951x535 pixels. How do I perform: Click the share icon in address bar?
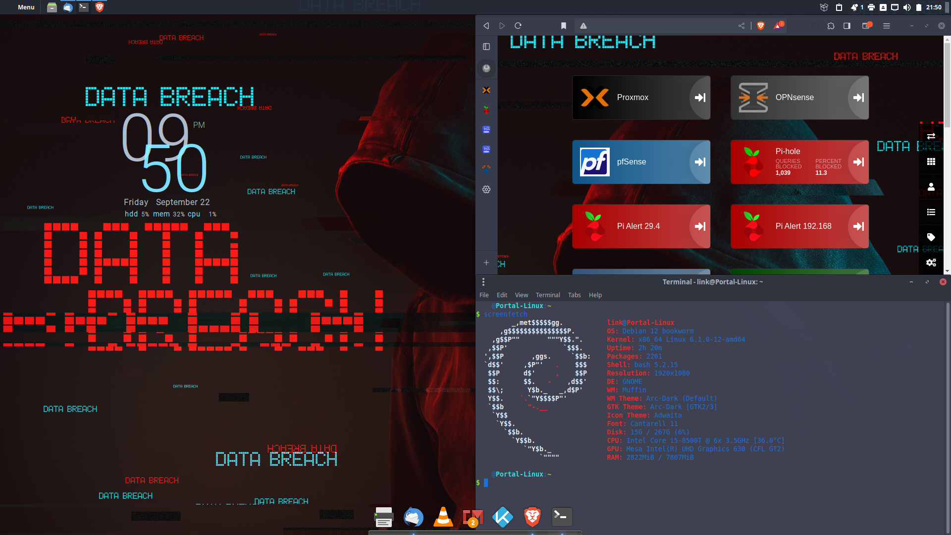(741, 26)
